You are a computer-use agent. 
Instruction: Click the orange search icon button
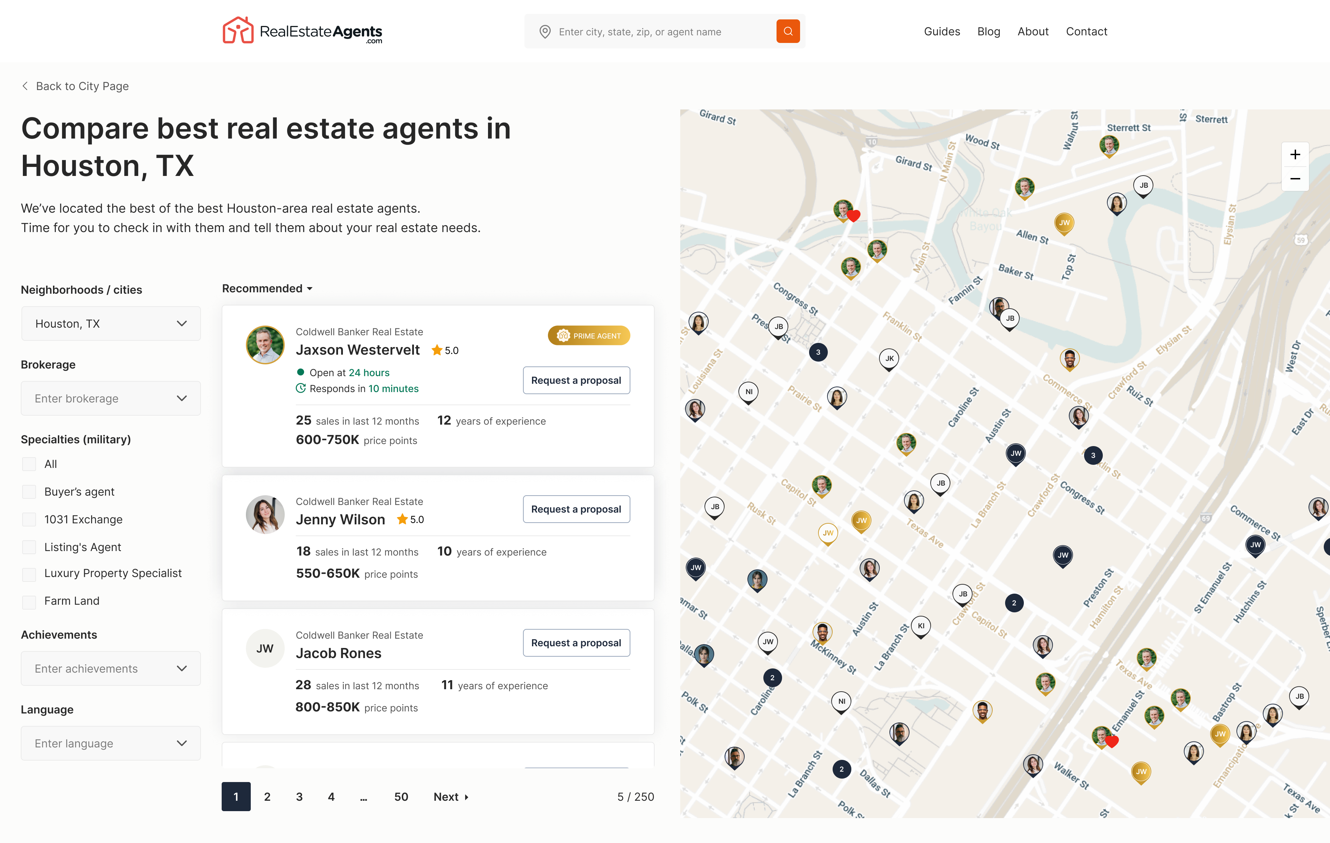pos(788,32)
